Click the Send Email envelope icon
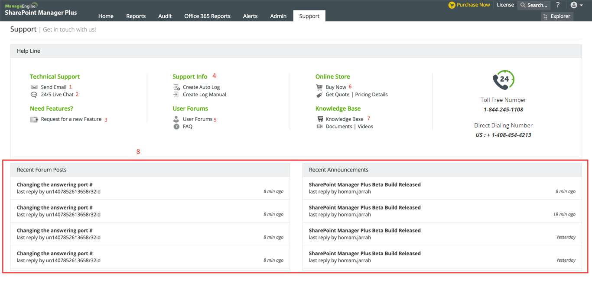Screen dimensions: 592x289 click(34, 87)
